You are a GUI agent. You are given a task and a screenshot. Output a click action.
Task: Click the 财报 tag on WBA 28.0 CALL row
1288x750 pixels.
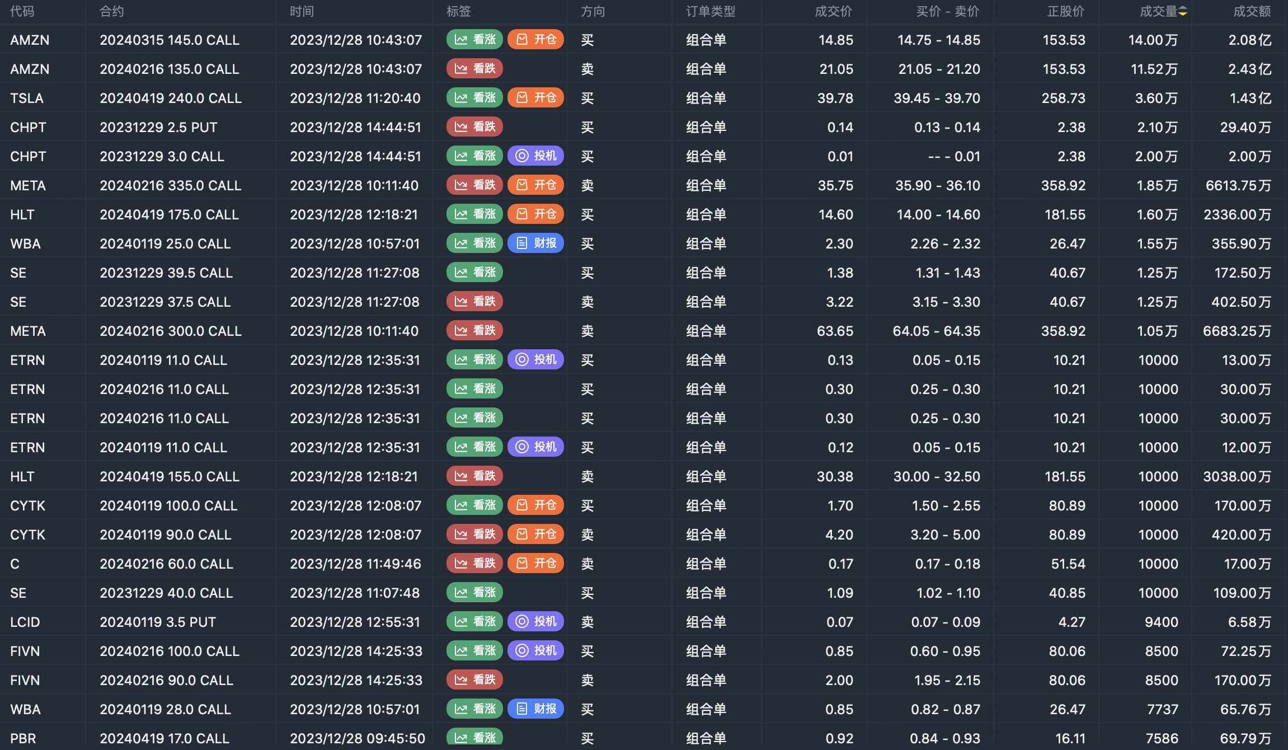tap(535, 709)
